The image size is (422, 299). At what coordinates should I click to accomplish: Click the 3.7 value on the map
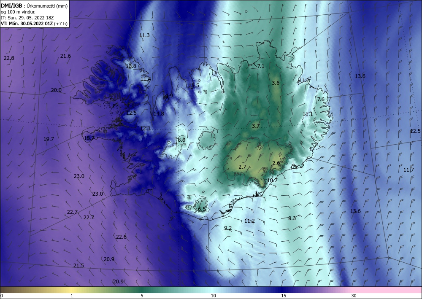click(x=256, y=126)
